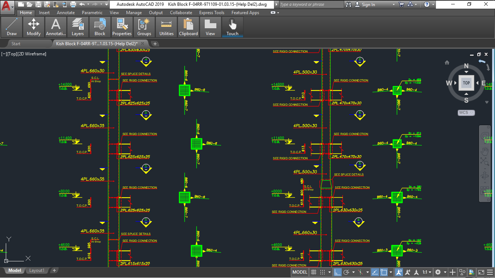Toggle object snap in status bar

click(x=384, y=272)
